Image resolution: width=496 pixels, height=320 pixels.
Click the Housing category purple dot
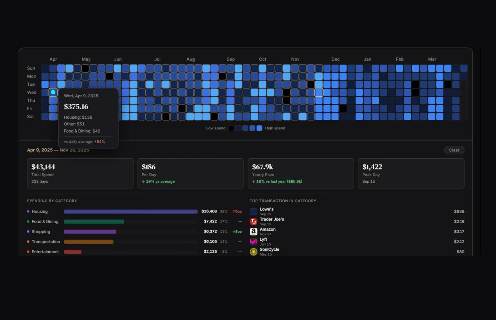tap(28, 212)
